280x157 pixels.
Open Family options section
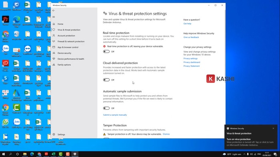point(64,65)
